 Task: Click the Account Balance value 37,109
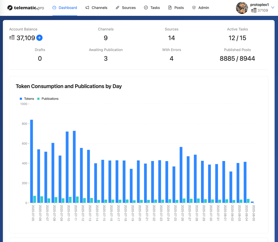point(26,38)
